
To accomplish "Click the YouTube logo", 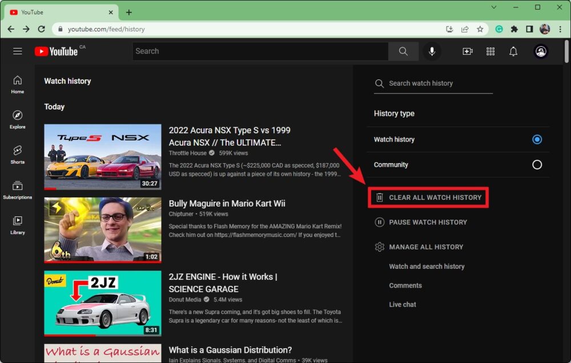I will [56, 51].
